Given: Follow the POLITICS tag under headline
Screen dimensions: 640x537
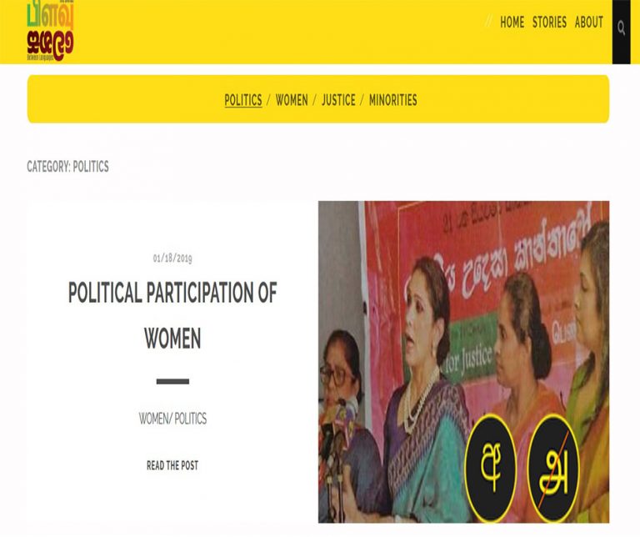Looking at the screenshot, I should [x=191, y=419].
